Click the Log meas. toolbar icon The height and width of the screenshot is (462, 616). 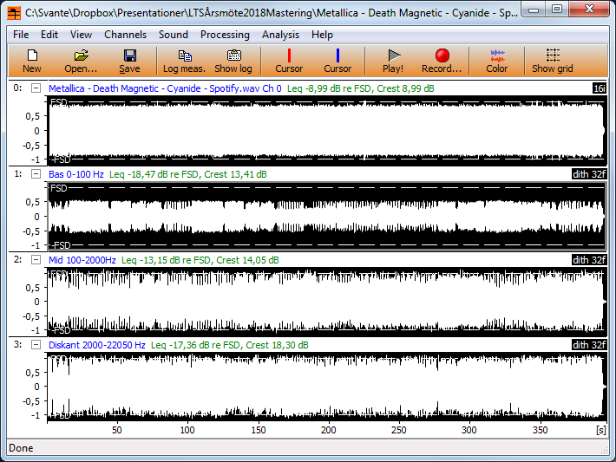184,61
